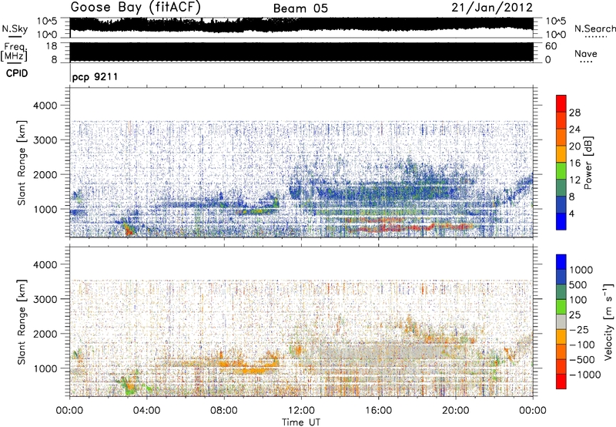The width and height of the screenshot is (616, 427).
Task: Select the '3000' tick on power panel
Action: point(45,140)
